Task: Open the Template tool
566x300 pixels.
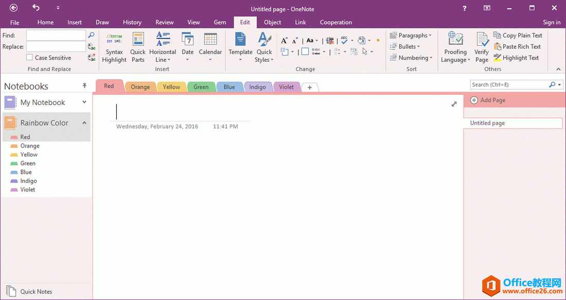Action: pos(240,40)
